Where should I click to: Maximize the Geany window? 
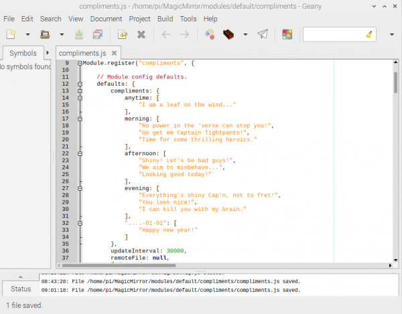coord(385,6)
